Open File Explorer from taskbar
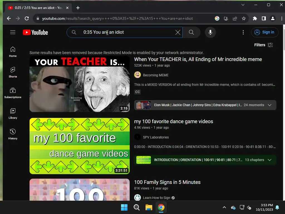Screen dimensions: 285x214 click(x=149, y=207)
